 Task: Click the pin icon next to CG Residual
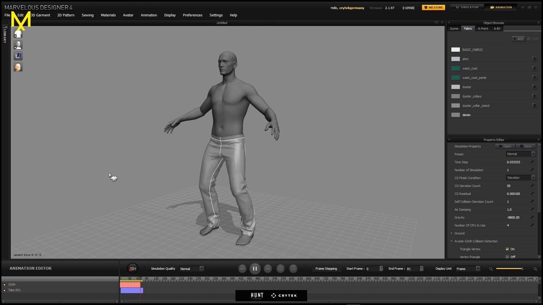pos(532,194)
